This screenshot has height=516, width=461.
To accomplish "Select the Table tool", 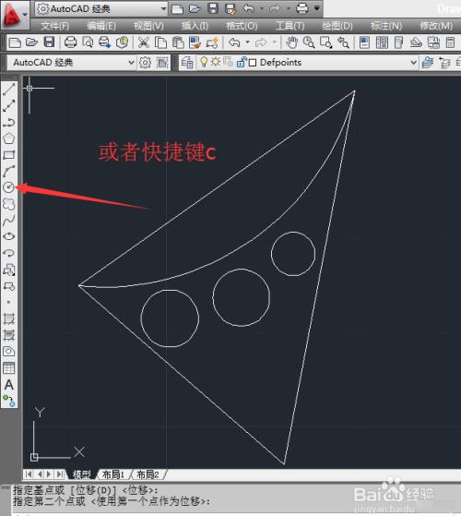I will [9, 368].
